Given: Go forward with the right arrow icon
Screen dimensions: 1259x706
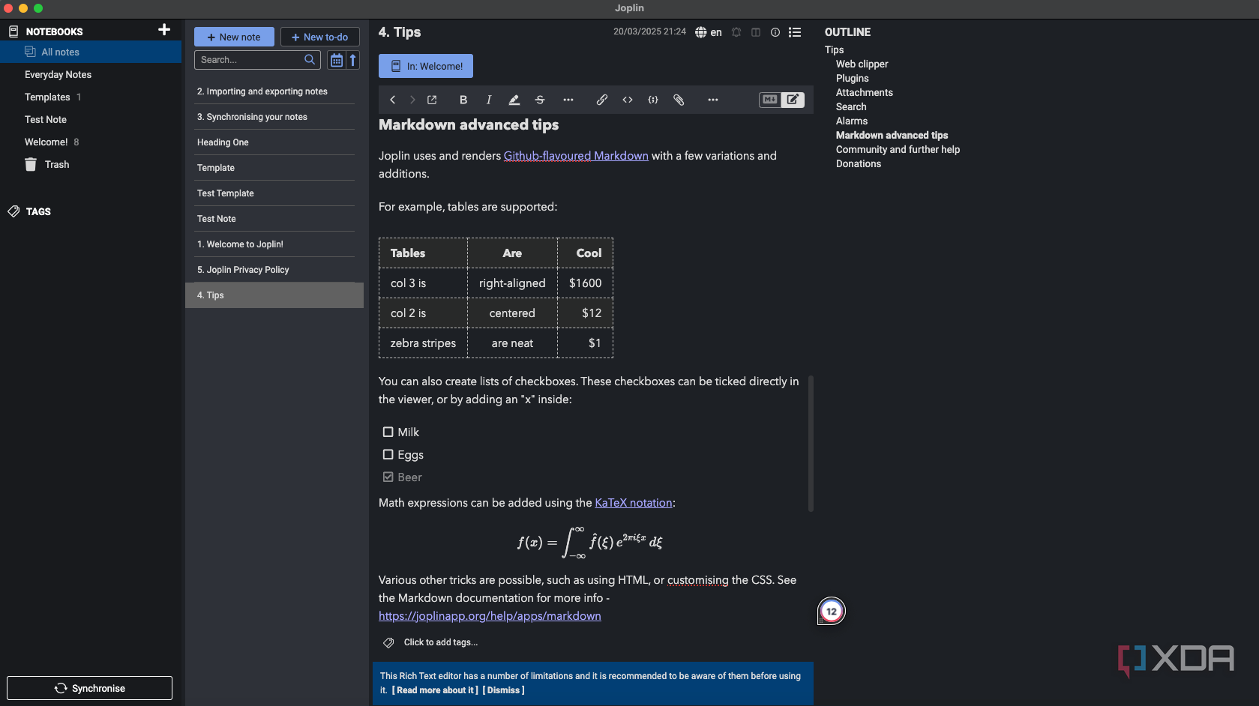Looking at the screenshot, I should pos(412,100).
